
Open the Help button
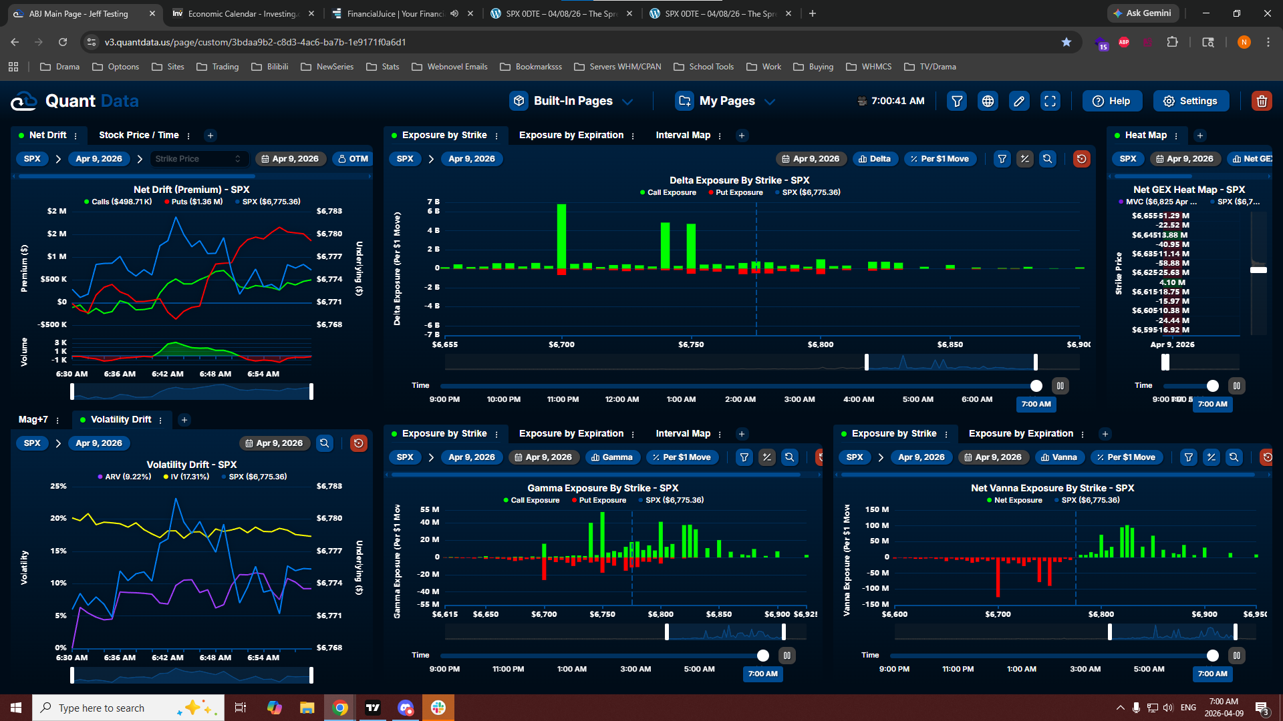point(1111,101)
